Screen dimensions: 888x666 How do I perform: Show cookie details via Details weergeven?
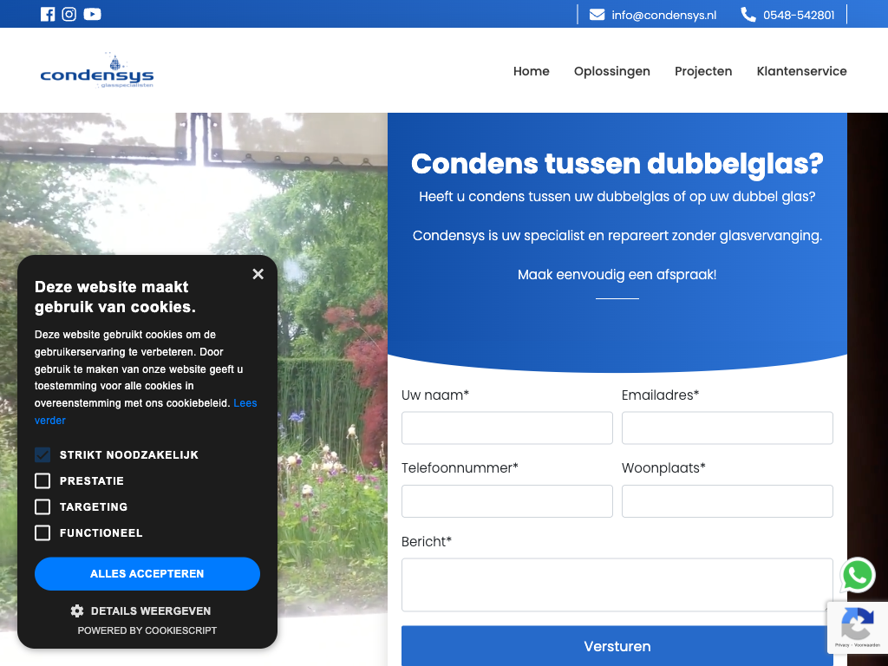pos(151,611)
